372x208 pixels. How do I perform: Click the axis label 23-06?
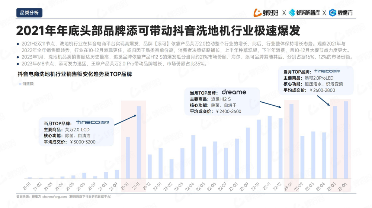click(343, 186)
